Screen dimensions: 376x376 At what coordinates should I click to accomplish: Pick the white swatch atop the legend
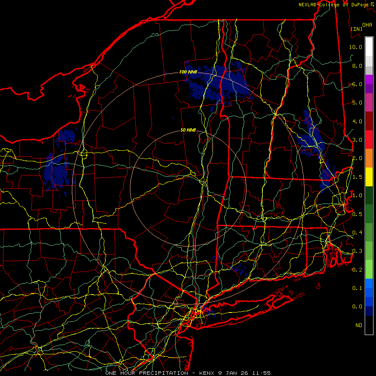(x=369, y=47)
